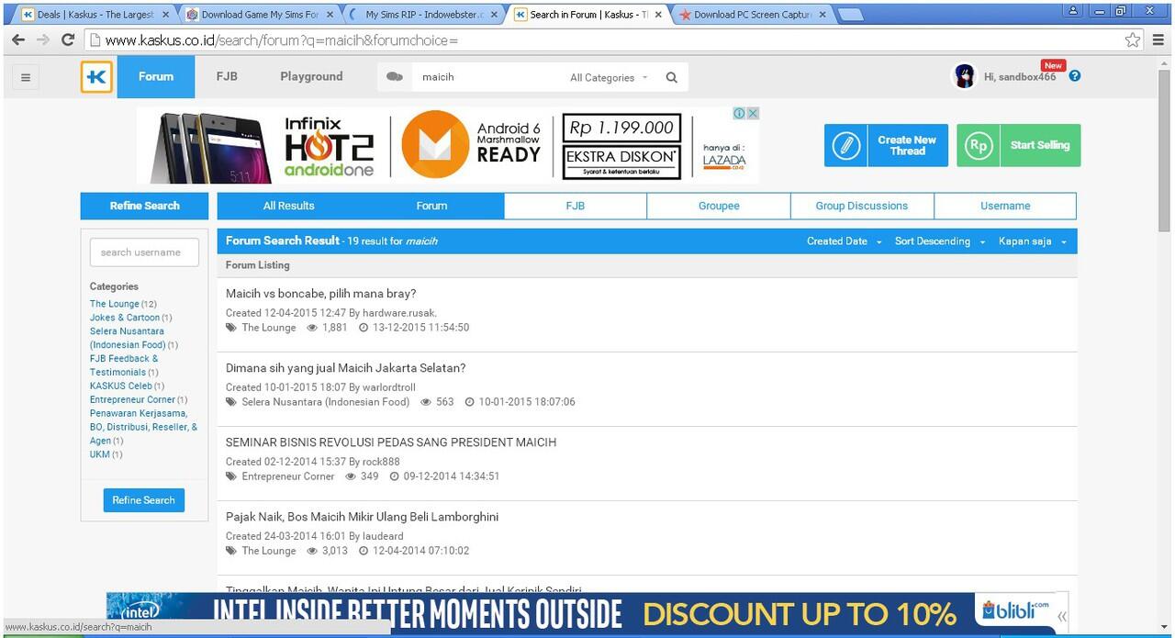Open Forum in top navigation
Viewport: 1175px width, 638px height.
click(156, 77)
